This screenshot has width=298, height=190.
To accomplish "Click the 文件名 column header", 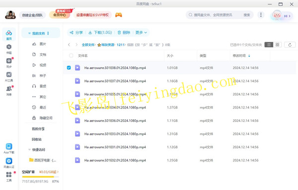I will (x=82, y=56).
